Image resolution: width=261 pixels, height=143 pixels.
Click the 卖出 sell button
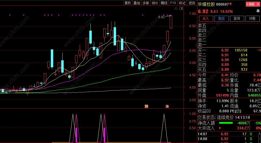pyautogui.click(x=221, y=19)
